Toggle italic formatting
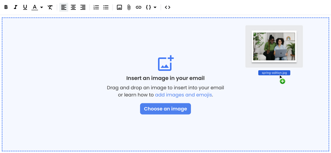 [15, 7]
